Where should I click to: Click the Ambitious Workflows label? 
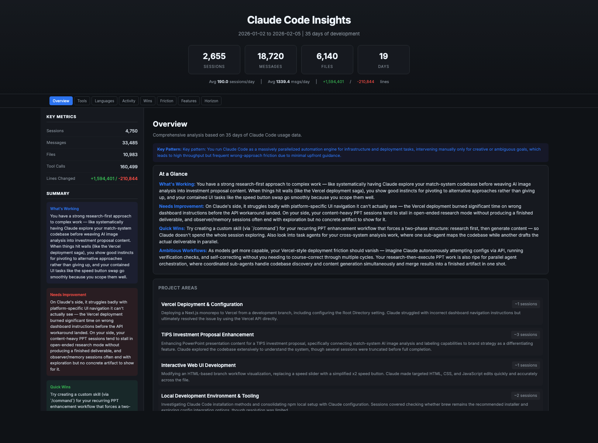pos(183,251)
